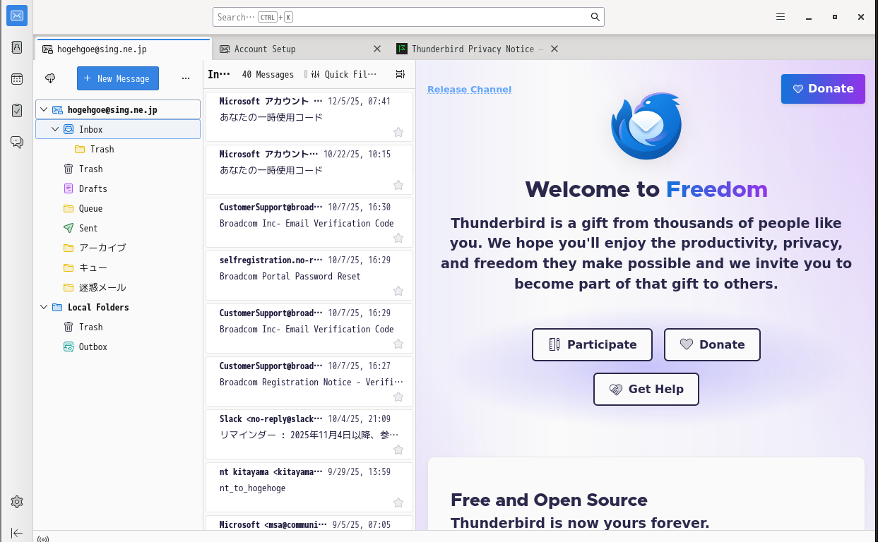
Task: Open message list display options
Action: [401, 74]
